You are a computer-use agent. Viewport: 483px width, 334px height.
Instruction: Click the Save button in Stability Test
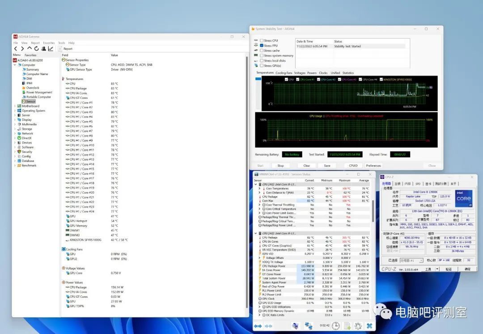[327, 165]
